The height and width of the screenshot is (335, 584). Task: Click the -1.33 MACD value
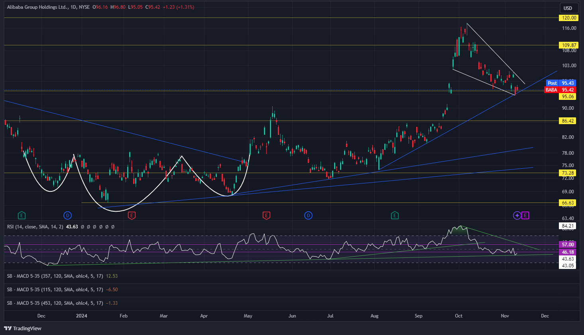[112, 303]
